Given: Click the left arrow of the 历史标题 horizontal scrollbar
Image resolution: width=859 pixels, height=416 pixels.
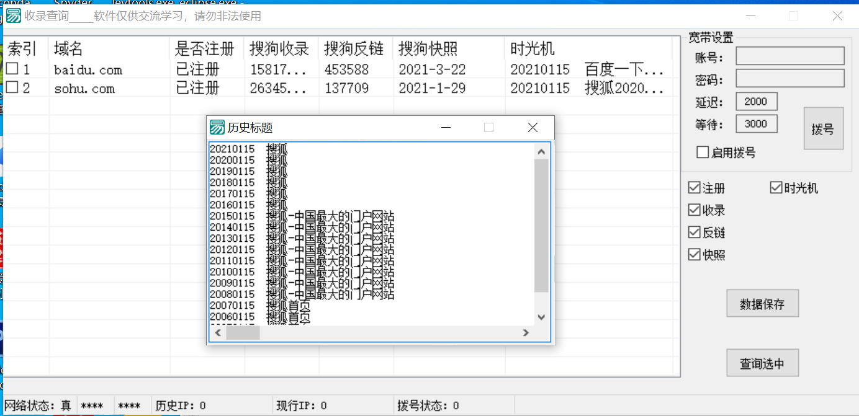Looking at the screenshot, I should point(218,333).
